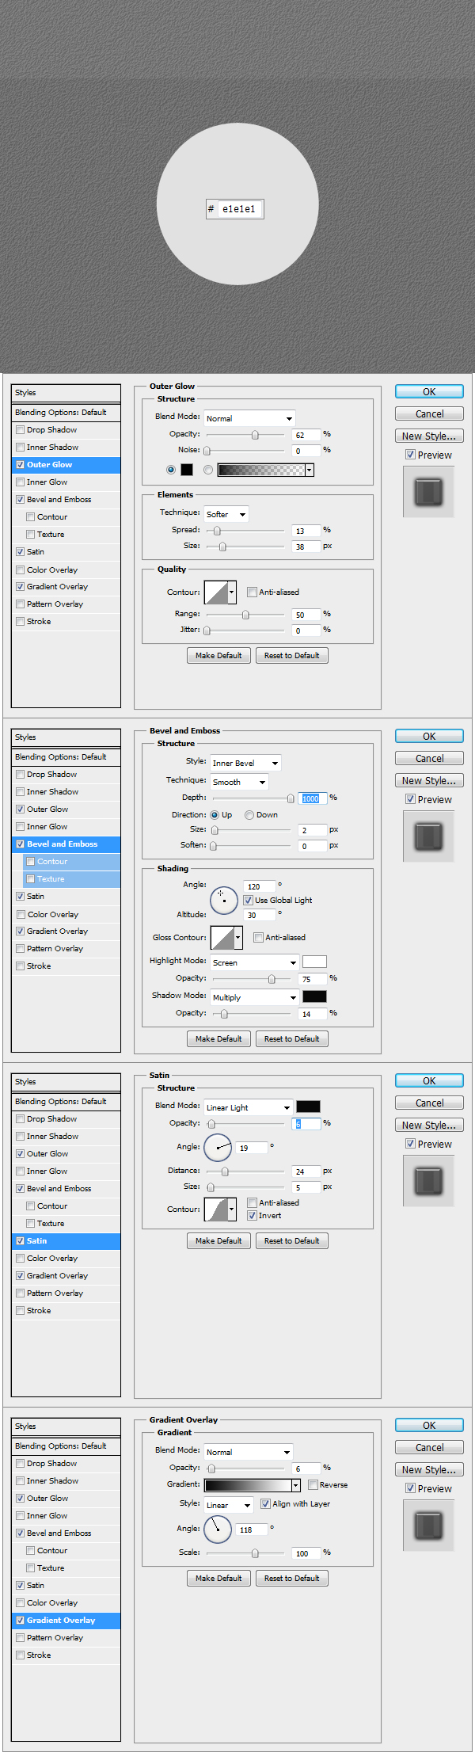This screenshot has height=1760, width=475.
Task: Enable Anti-aliased checkbox in Outer Glow Quality
Action: pyautogui.click(x=252, y=592)
